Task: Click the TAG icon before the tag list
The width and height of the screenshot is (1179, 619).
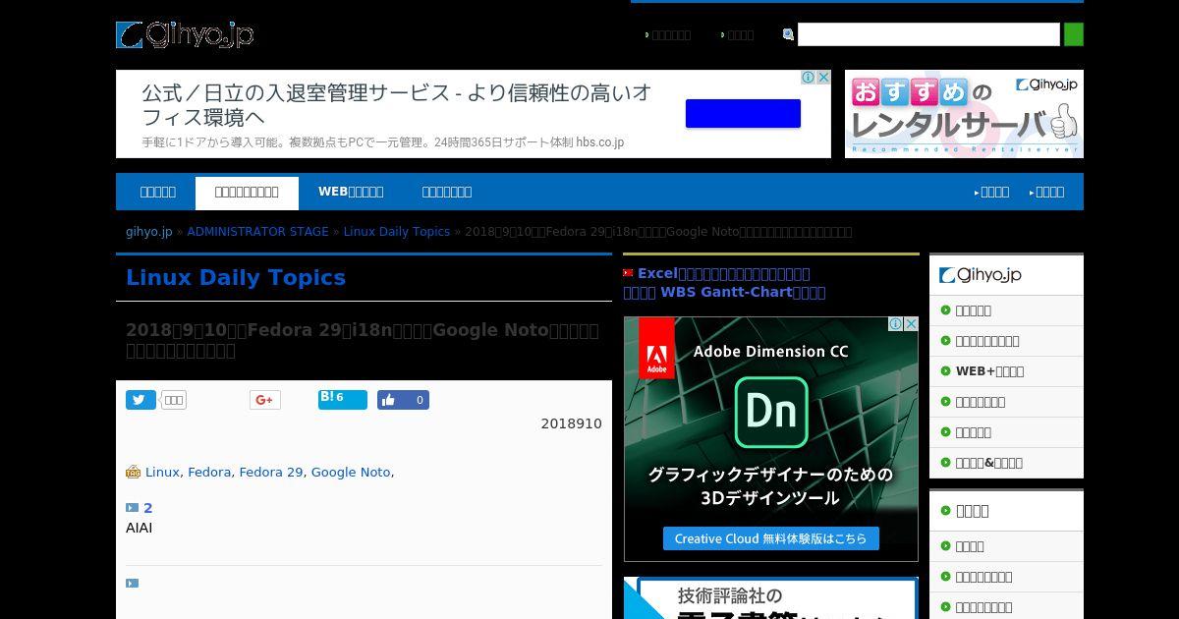Action: (x=134, y=472)
